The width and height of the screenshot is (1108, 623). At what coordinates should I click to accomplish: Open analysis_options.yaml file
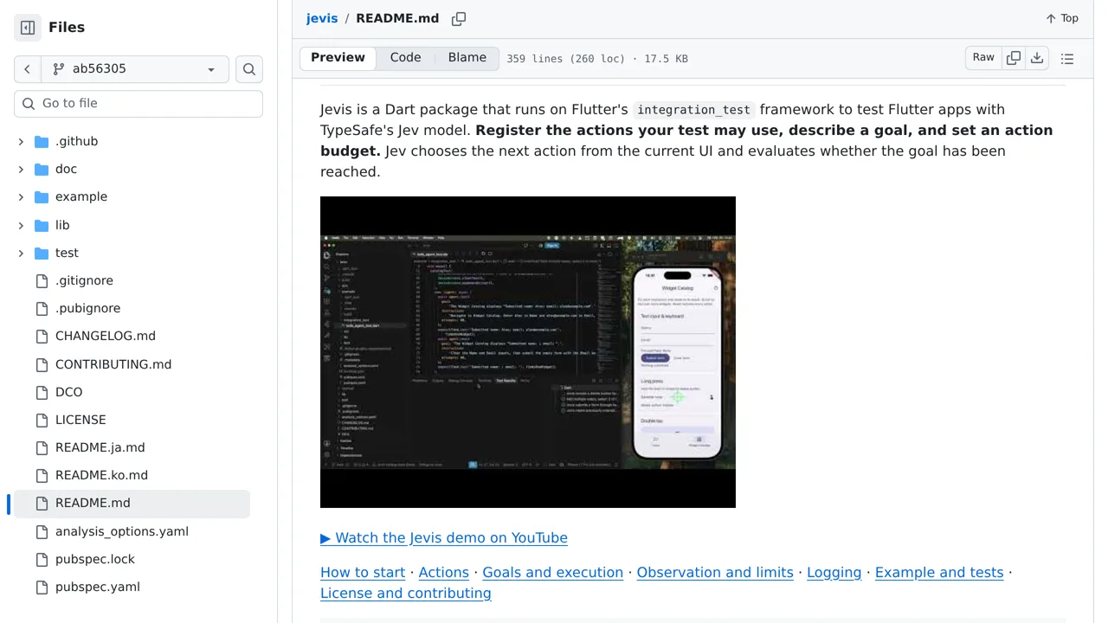[x=122, y=531]
